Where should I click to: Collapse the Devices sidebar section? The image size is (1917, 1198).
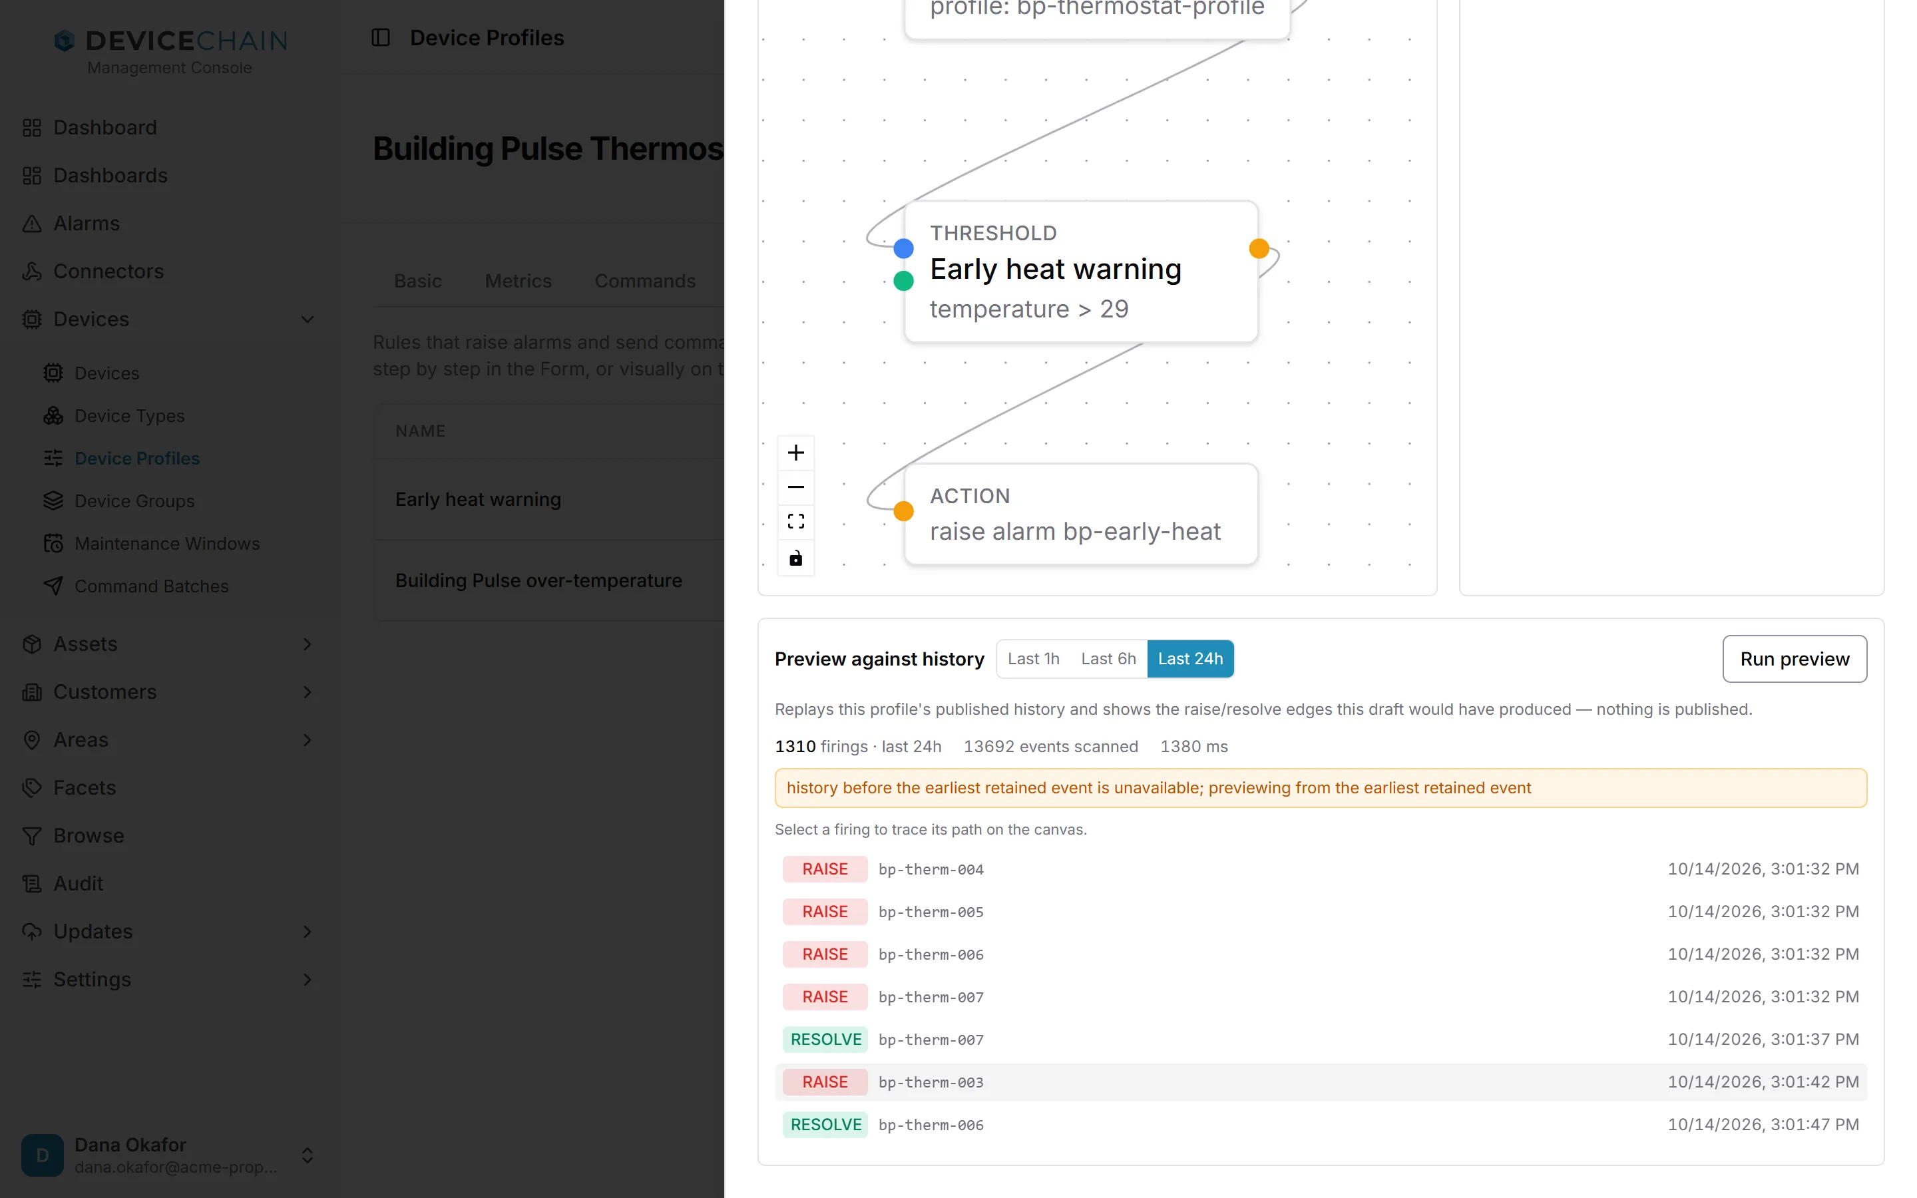coord(308,319)
